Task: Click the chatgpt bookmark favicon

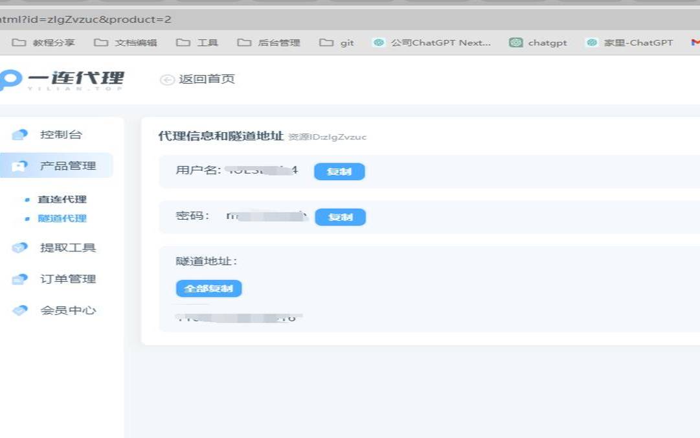Action: (x=516, y=42)
